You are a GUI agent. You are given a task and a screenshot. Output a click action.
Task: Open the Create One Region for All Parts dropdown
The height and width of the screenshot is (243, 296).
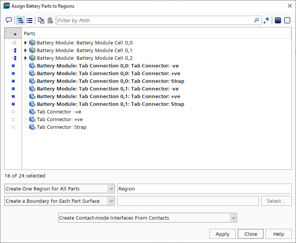(x=111, y=189)
